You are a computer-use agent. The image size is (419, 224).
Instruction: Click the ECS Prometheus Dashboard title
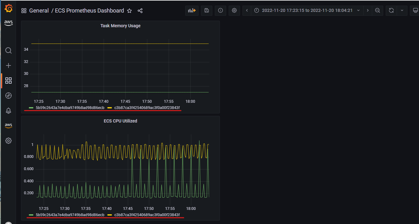pos(90,11)
